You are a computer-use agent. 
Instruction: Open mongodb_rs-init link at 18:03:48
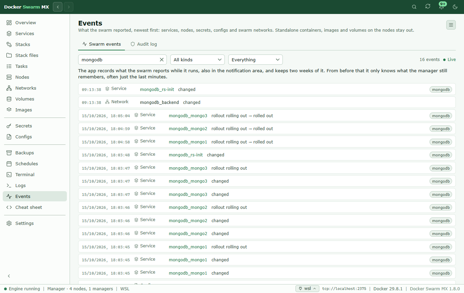(186, 155)
